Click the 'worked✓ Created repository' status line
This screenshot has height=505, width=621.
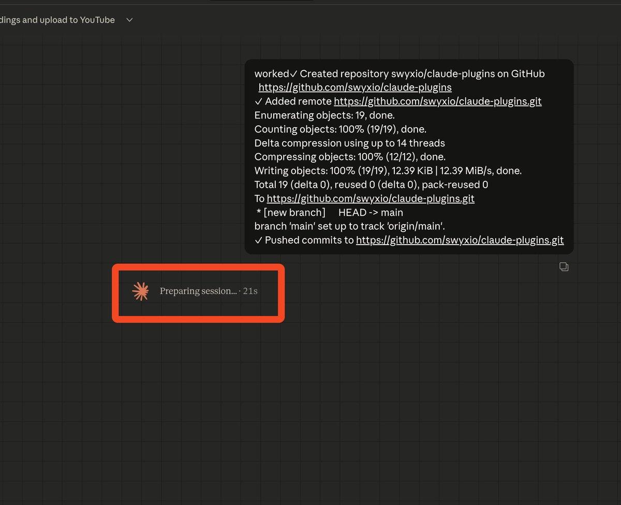pos(398,73)
